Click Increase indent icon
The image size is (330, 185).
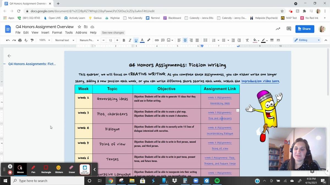(239, 40)
